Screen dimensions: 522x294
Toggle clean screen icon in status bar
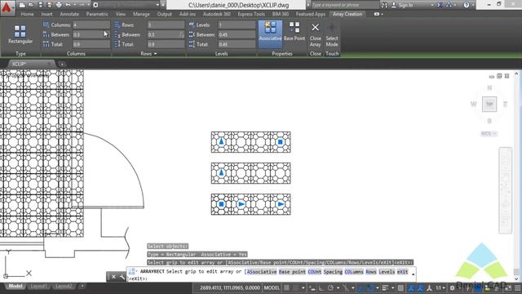tap(509, 288)
